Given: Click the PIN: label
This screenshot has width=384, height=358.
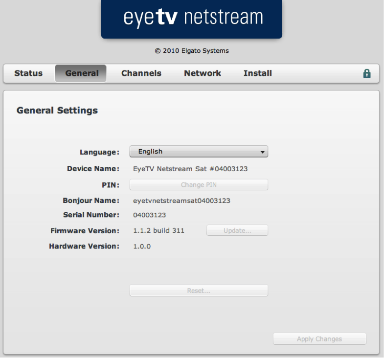Looking at the screenshot, I should click(111, 185).
